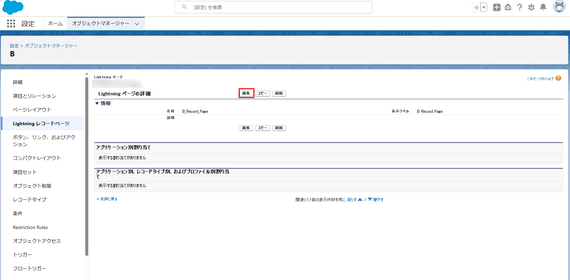Open the user profile avatar
This screenshot has width=570, height=280.
click(559, 7)
